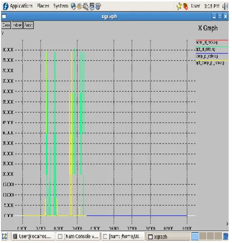232x243 pixels.
Task: Click the Hdcpy hardcopy button
Action: (x=17, y=25)
